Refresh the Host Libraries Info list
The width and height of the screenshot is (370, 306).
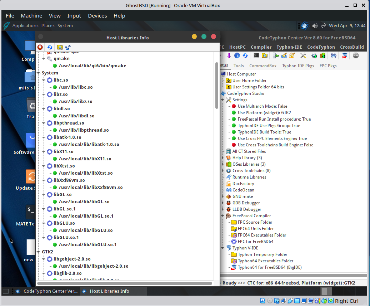coord(50,47)
